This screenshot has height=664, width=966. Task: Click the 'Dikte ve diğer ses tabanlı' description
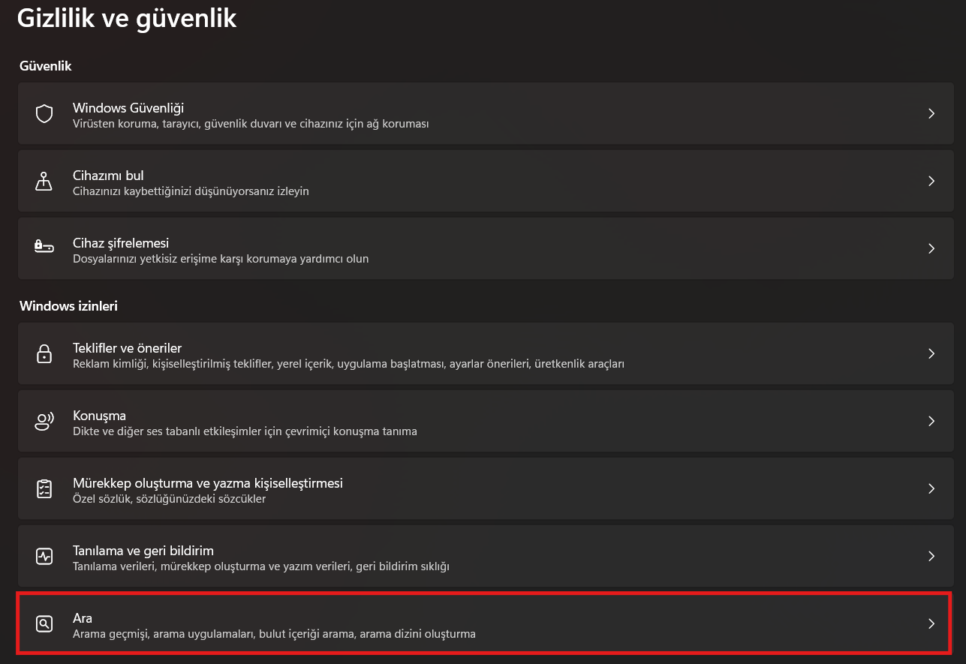(x=245, y=431)
